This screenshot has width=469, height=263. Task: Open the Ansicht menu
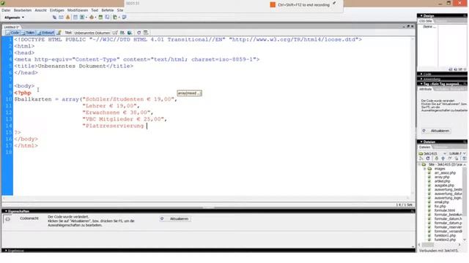pyautogui.click(x=41, y=10)
